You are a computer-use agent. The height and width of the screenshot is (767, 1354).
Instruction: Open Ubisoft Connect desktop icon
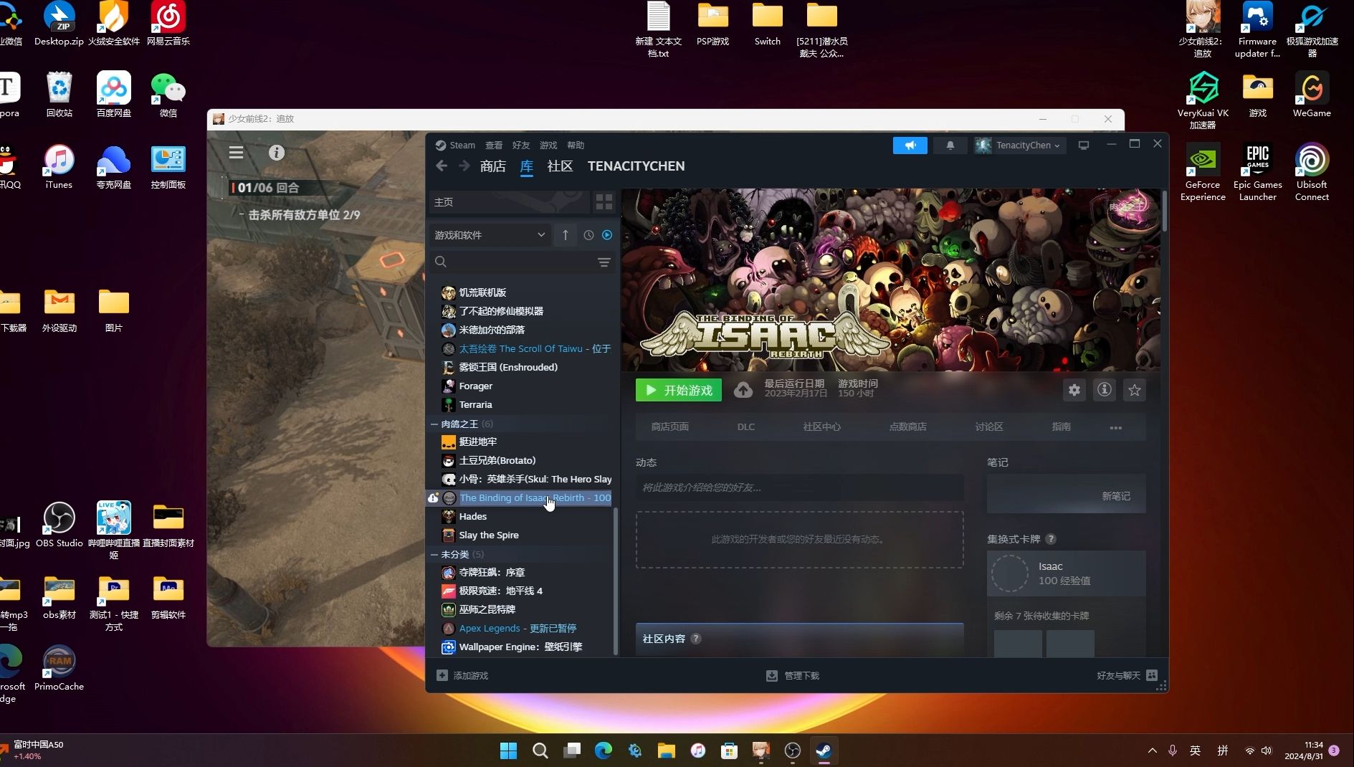point(1312,172)
